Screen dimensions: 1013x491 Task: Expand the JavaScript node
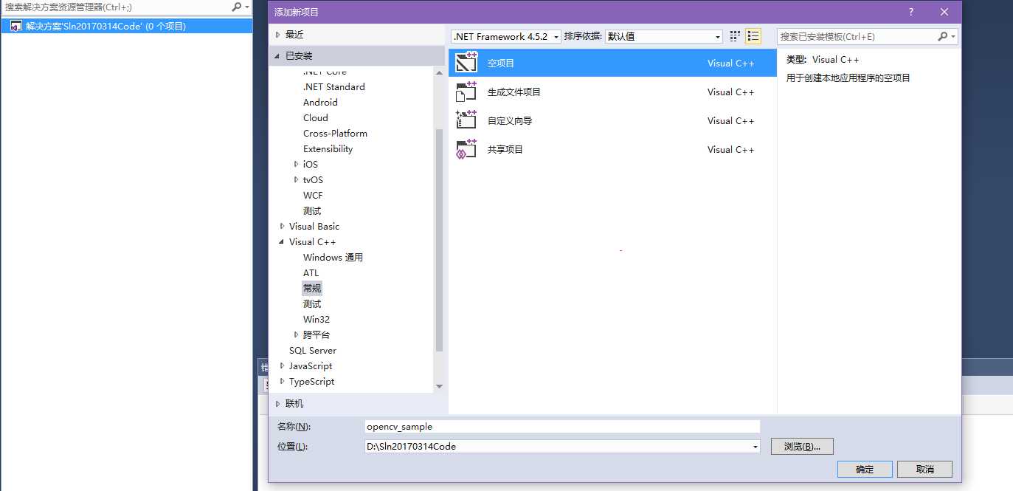(x=282, y=365)
